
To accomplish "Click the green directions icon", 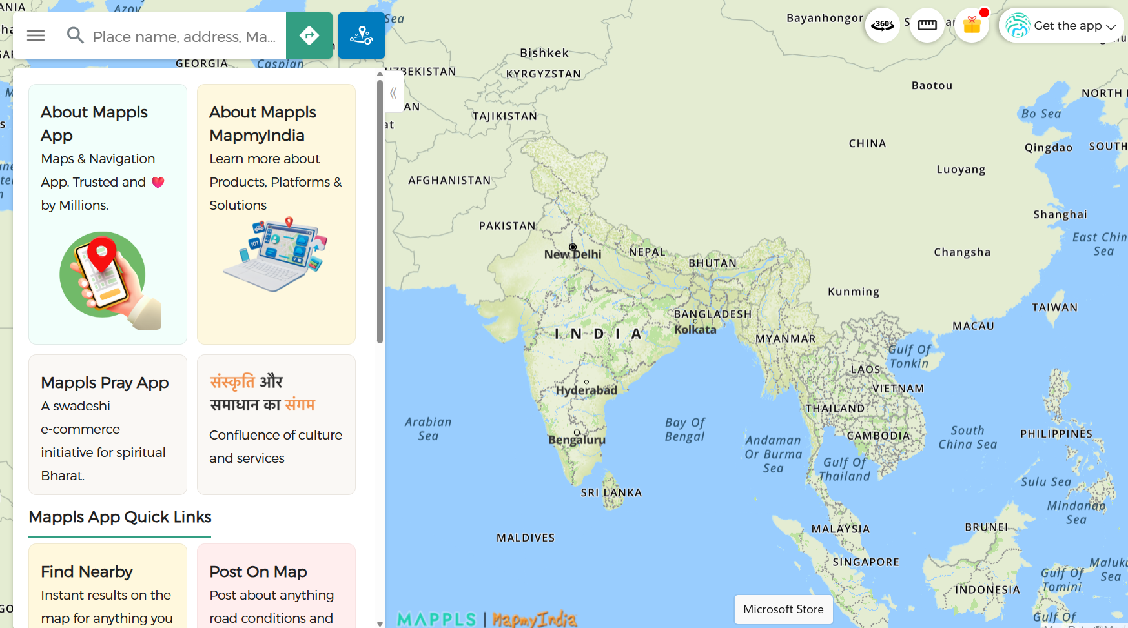I will [x=310, y=35].
